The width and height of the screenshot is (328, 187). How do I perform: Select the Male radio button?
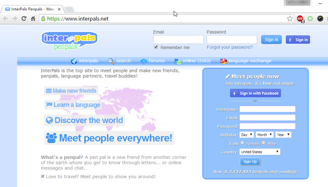263,143
